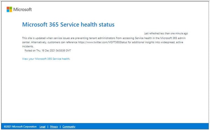Click the Microsoft wordmark text
The height and width of the screenshot is (130, 210).
tap(22, 9)
